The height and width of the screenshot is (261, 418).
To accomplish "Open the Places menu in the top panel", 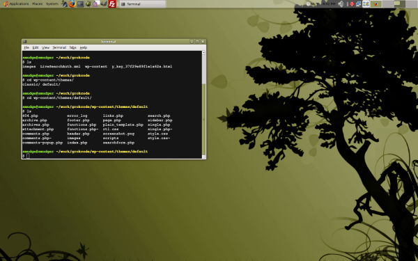I will pos(38,3).
